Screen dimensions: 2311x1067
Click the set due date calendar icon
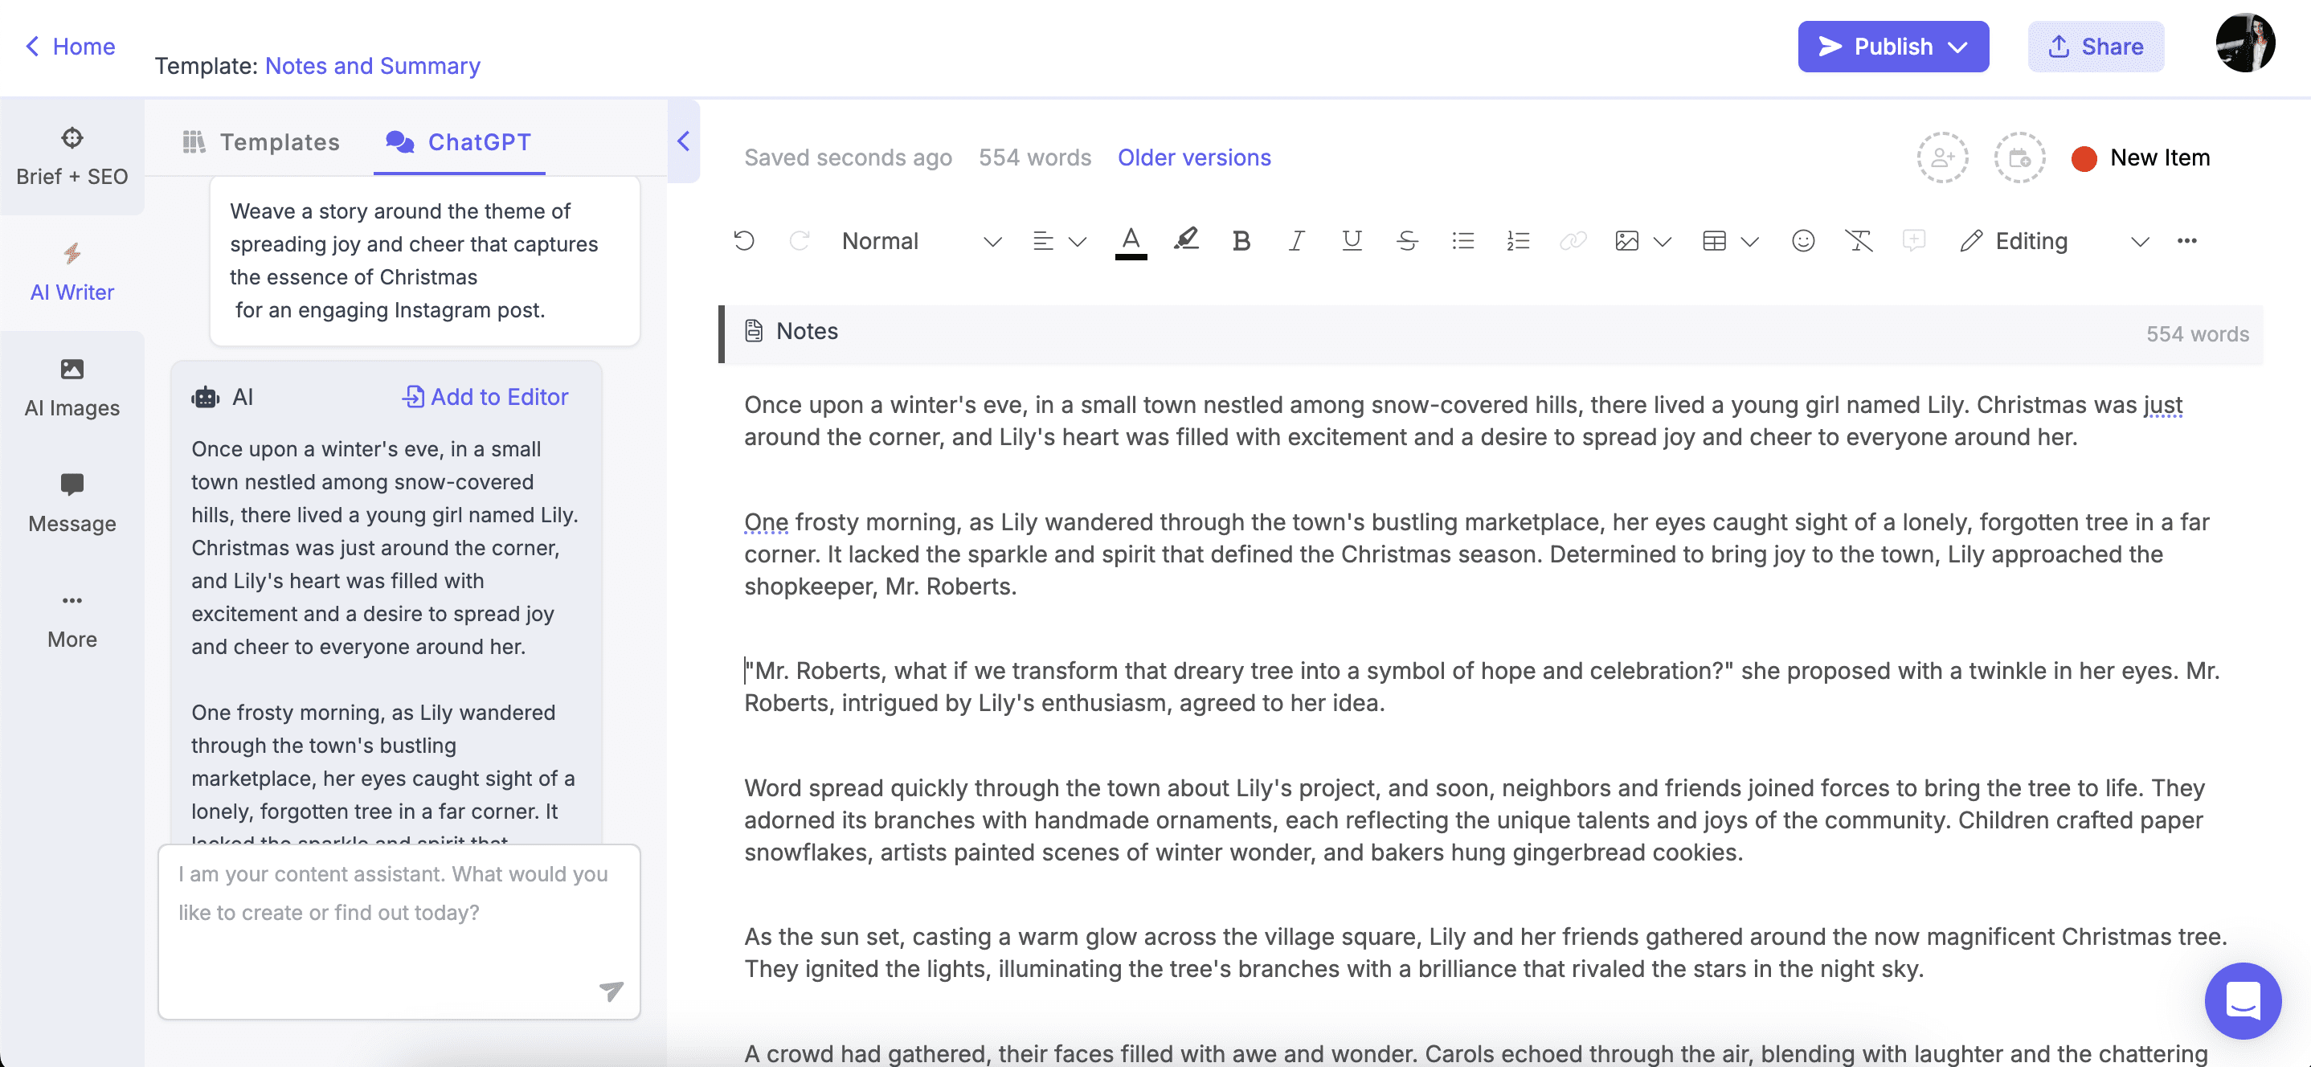pos(2019,158)
